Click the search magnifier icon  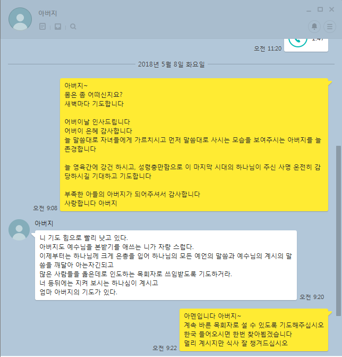pyautogui.click(x=73, y=27)
